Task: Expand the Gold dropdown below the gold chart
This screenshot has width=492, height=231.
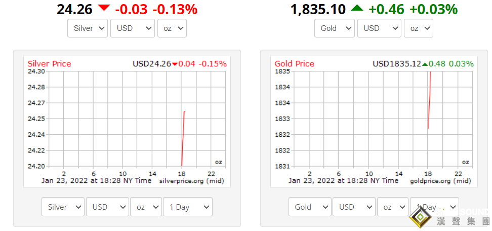Action: [310, 207]
